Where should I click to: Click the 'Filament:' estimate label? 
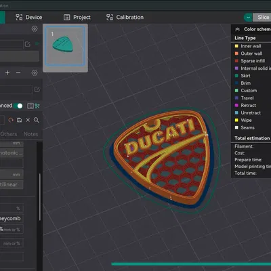click(244, 146)
